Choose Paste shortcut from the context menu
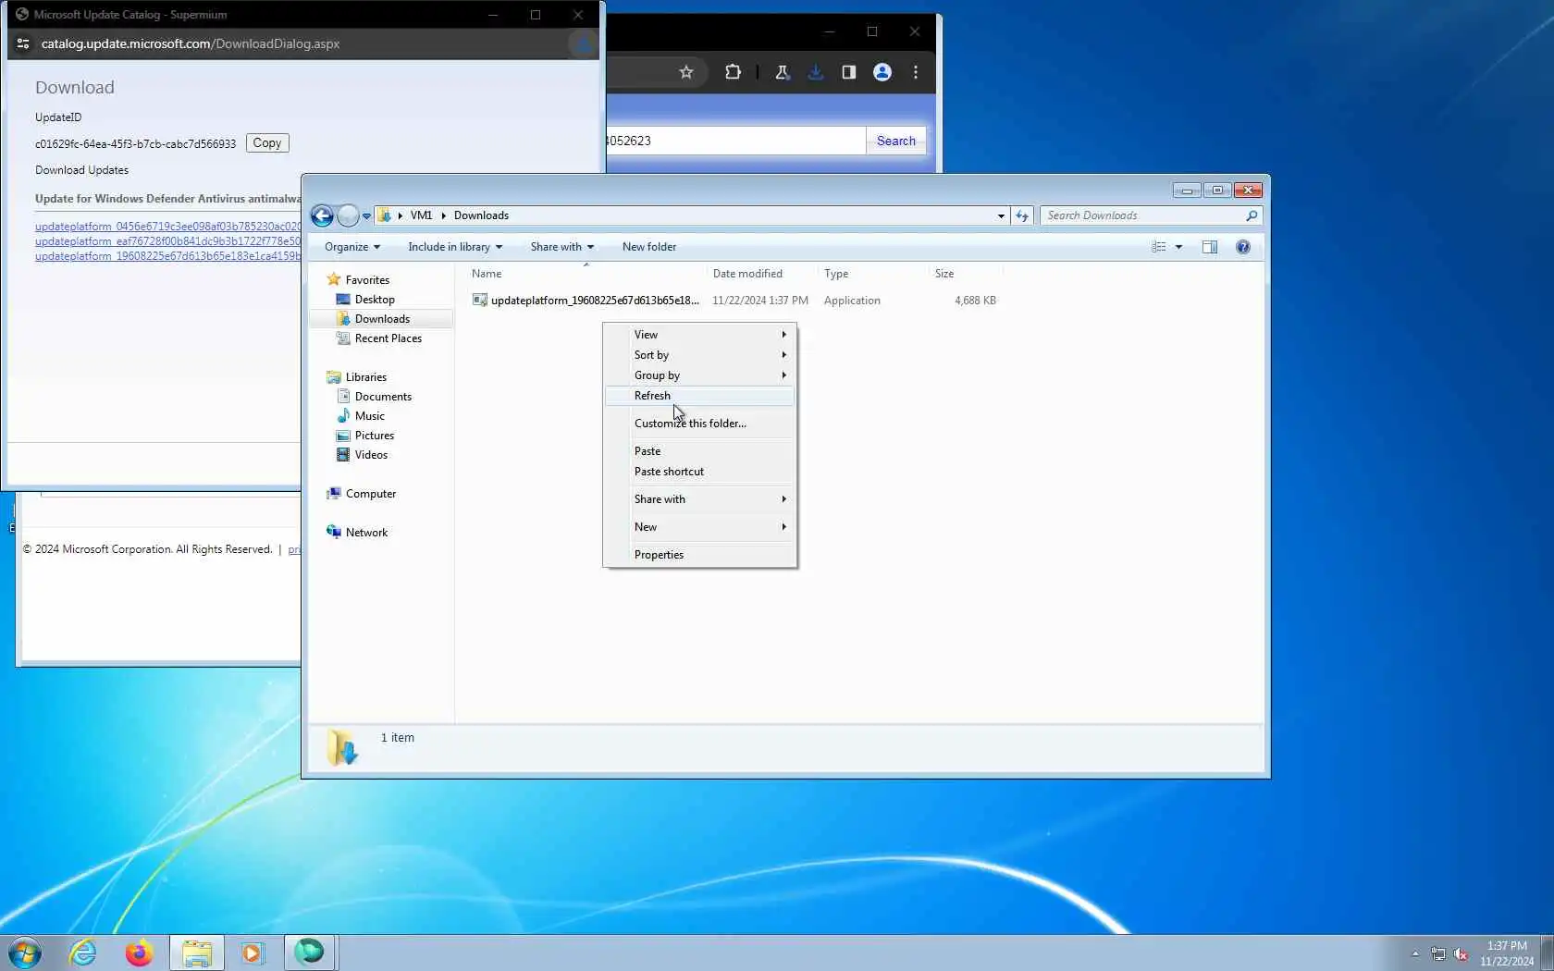 coord(700,472)
